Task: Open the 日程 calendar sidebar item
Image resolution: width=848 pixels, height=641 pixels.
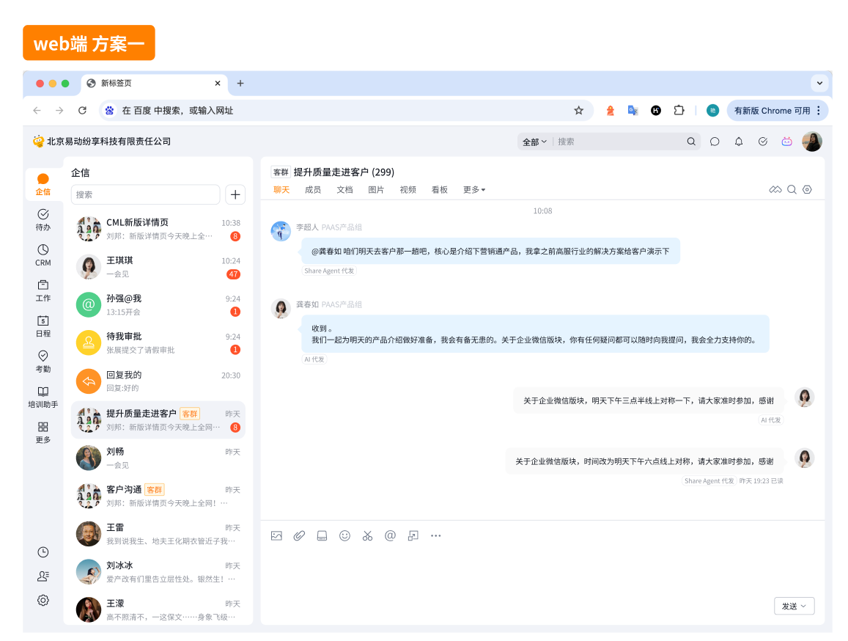Action: tap(43, 326)
